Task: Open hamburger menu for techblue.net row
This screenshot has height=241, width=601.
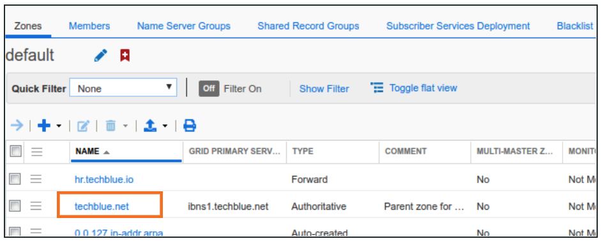Action: click(x=36, y=206)
